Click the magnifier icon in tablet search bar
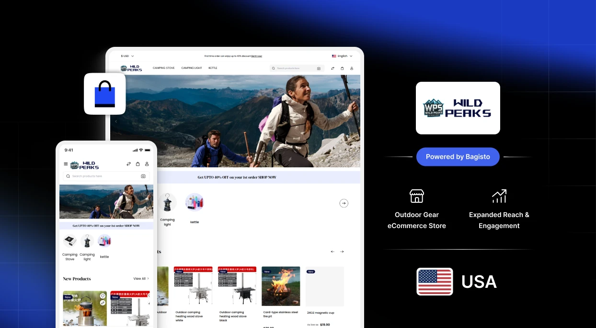 (x=274, y=68)
